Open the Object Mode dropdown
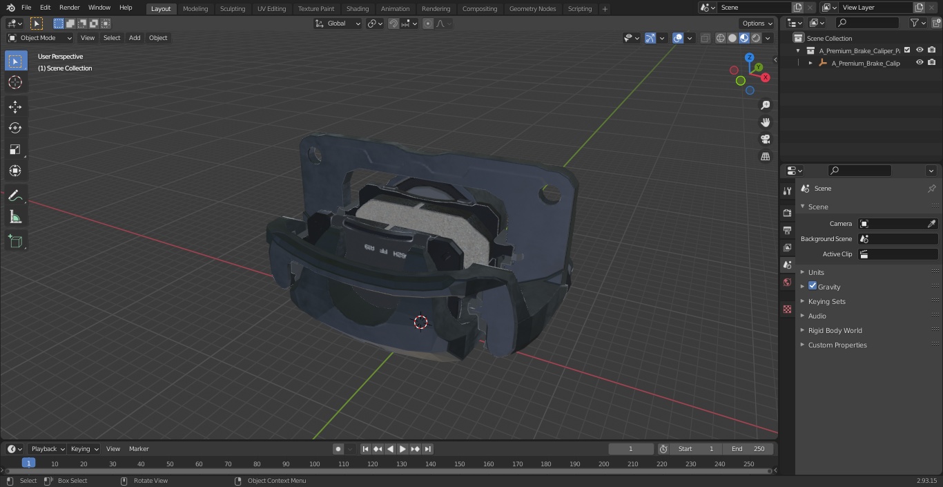 [40, 38]
